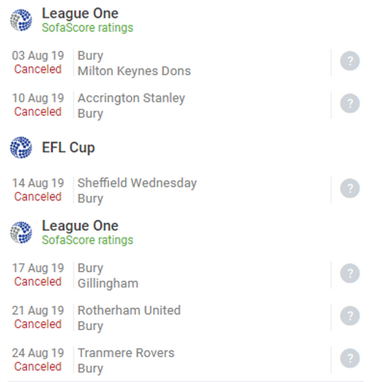Image resolution: width=370 pixels, height=382 pixels.
Task: Open the first League One heading
Action: tap(80, 13)
